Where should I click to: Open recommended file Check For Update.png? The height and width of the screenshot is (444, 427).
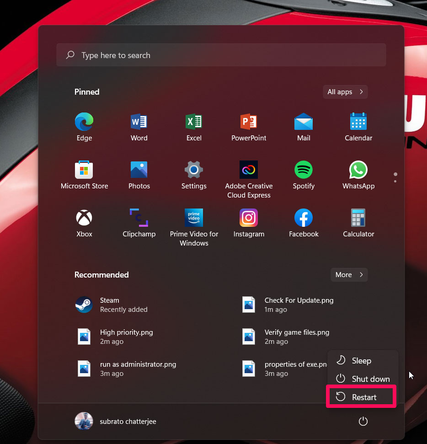tap(299, 305)
